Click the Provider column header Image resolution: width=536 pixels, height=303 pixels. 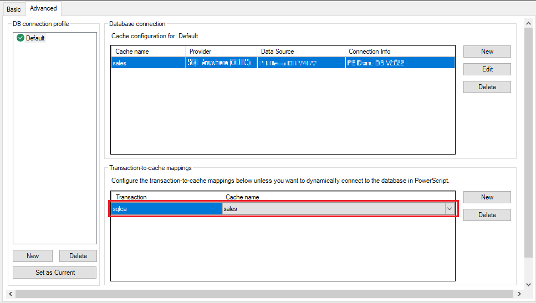(x=221, y=52)
